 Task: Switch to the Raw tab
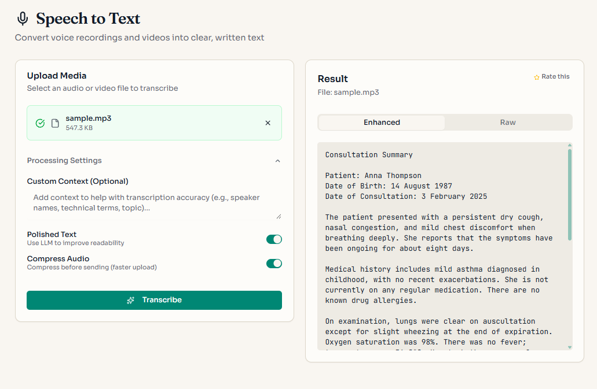click(508, 122)
